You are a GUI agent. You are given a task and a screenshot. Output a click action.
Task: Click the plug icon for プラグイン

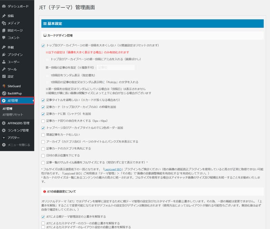click(4, 55)
